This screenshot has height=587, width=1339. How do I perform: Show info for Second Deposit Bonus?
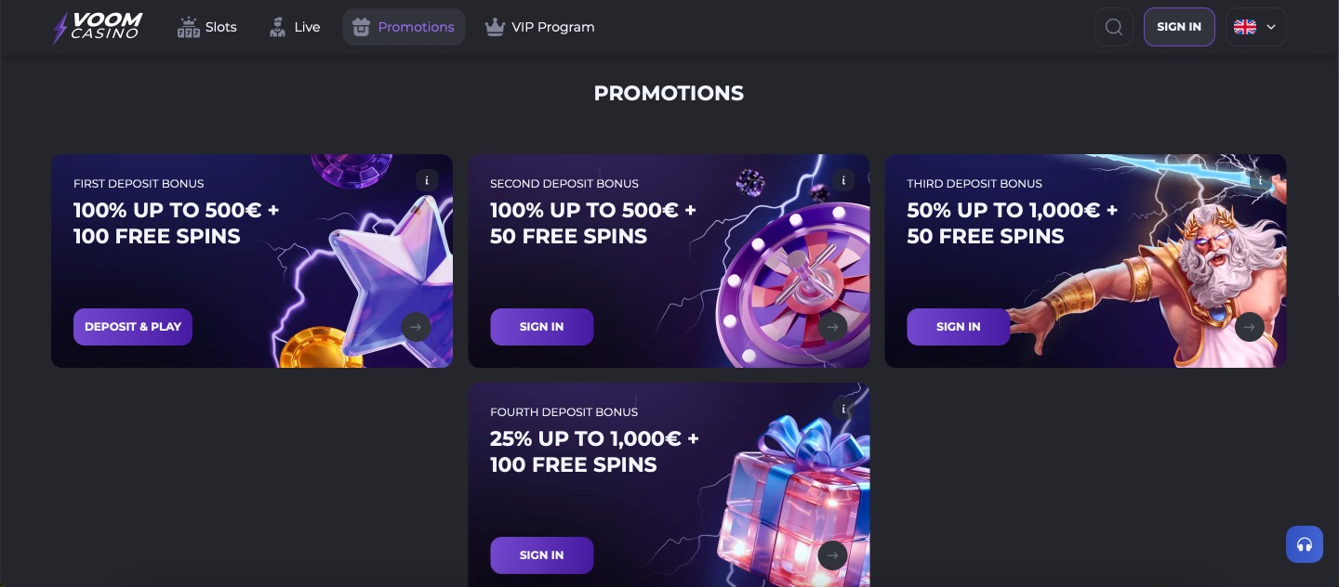pos(843,180)
